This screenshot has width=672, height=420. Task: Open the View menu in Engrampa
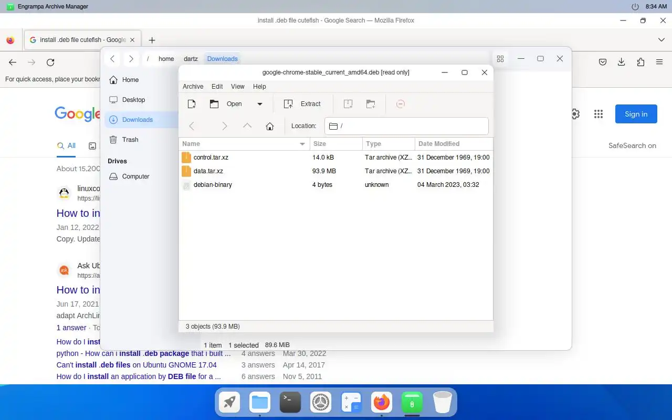point(238,87)
